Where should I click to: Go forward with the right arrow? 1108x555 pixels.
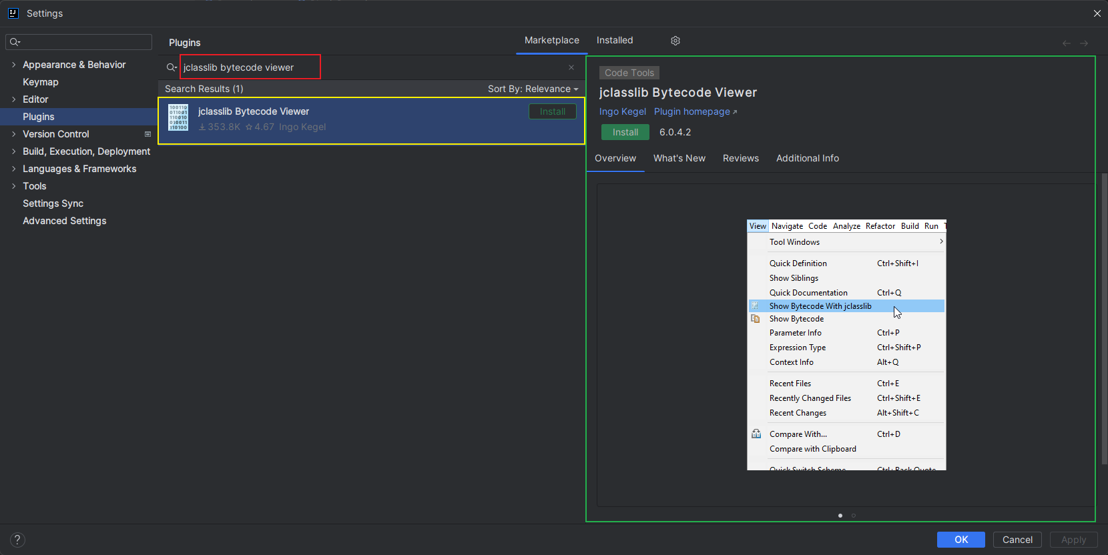tap(1084, 43)
